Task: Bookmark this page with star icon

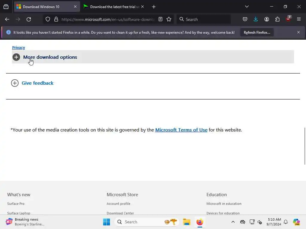Action: click(169, 19)
